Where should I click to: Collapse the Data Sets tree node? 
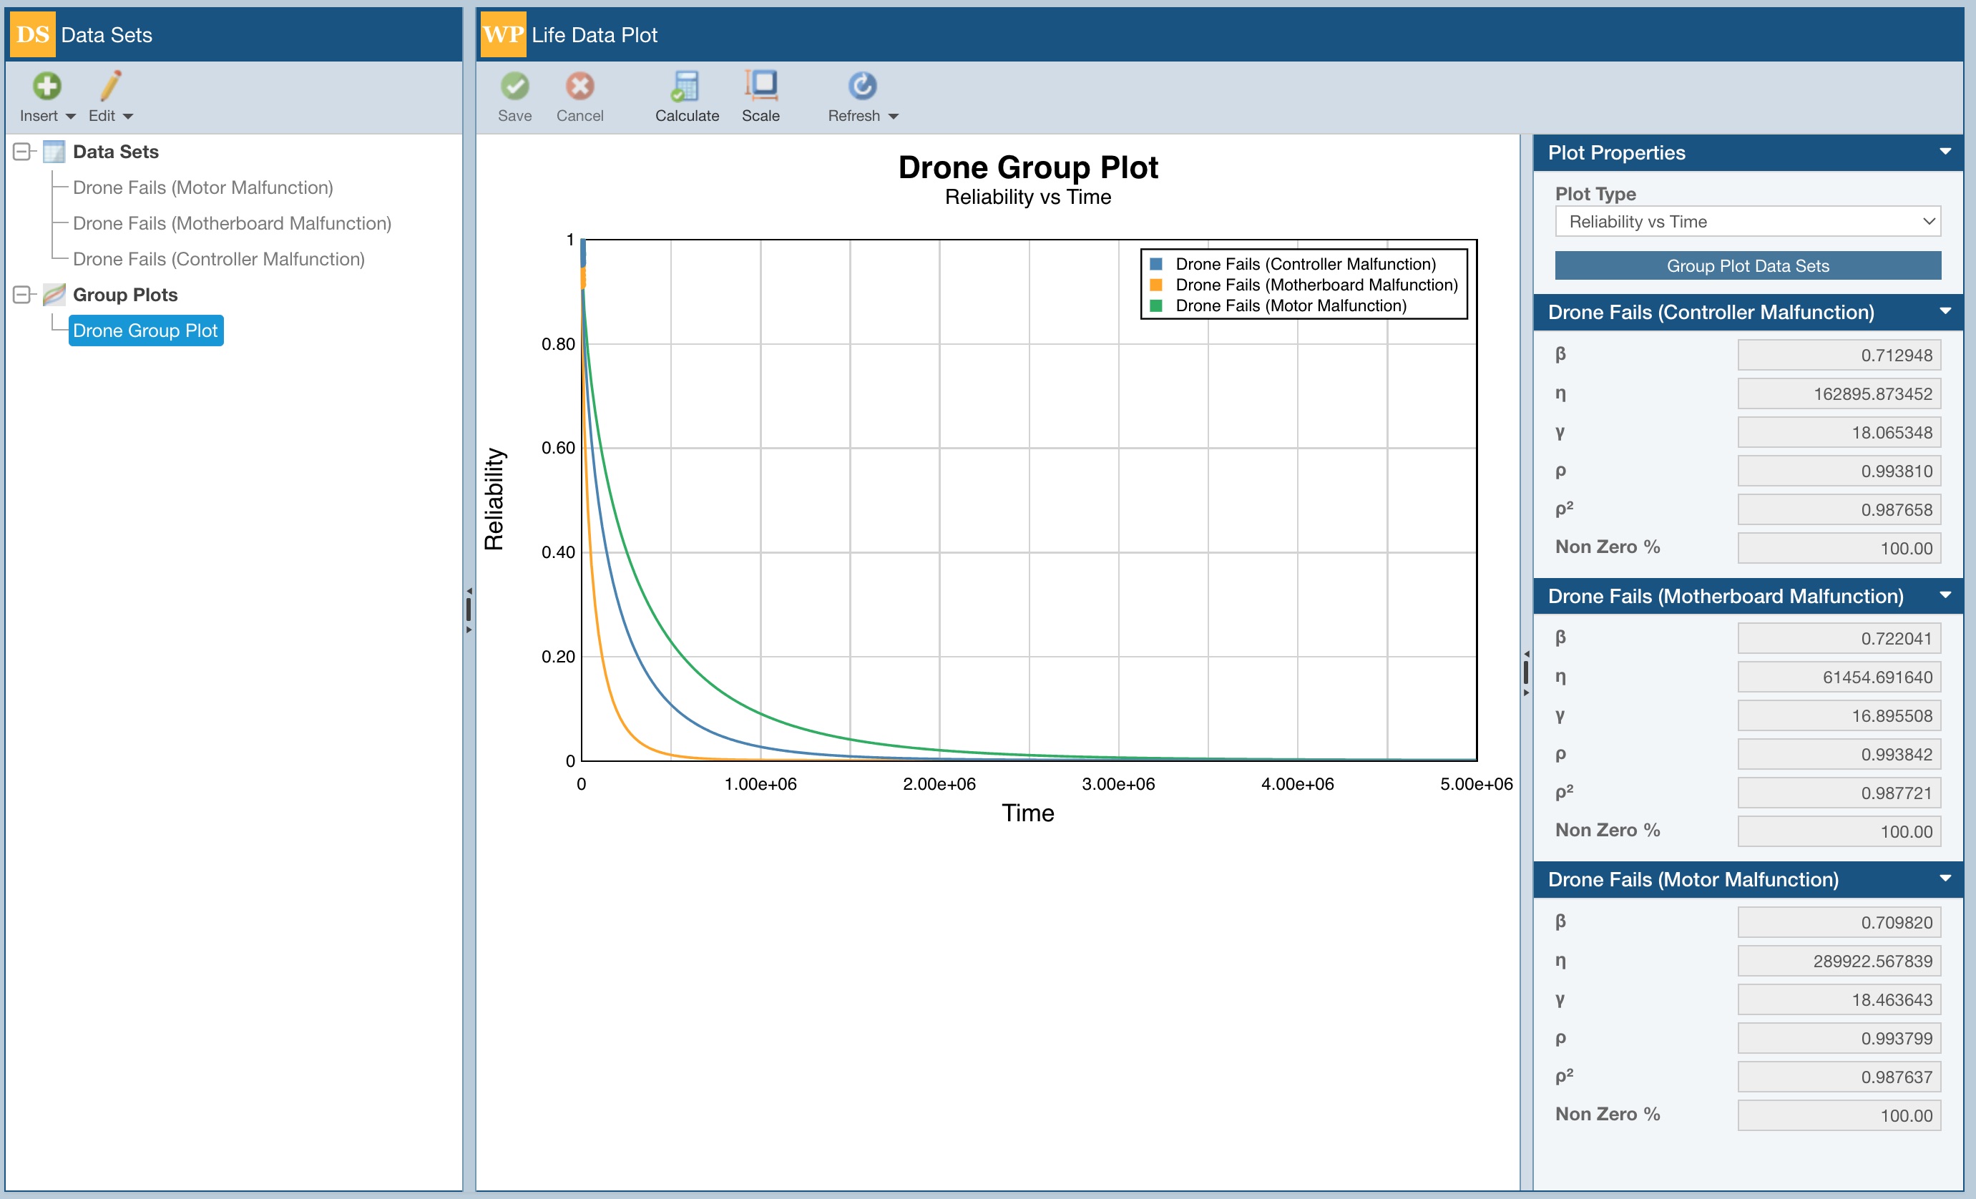(x=22, y=152)
